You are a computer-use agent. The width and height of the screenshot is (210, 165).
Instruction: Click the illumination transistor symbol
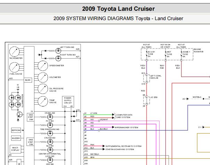(19, 114)
